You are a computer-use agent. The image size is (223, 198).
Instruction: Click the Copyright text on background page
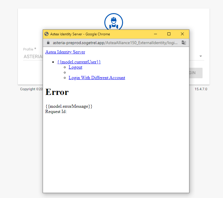pos(31,89)
